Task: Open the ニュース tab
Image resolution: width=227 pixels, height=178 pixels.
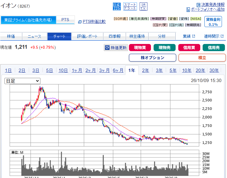Action: pyautogui.click(x=34, y=36)
